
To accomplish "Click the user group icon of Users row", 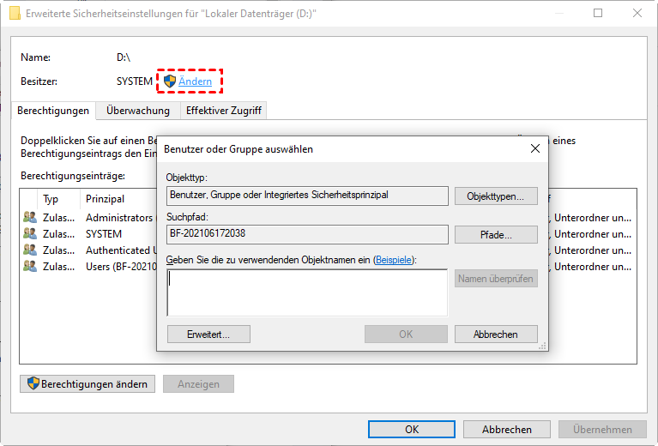I will point(30,267).
